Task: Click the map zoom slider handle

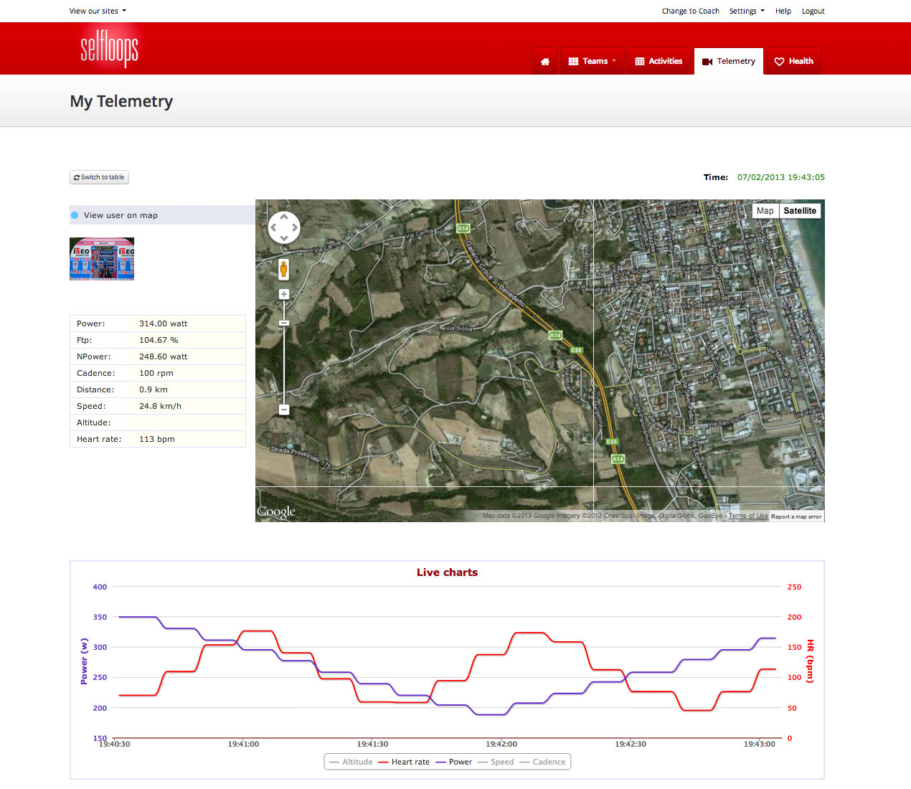Action: [x=284, y=323]
